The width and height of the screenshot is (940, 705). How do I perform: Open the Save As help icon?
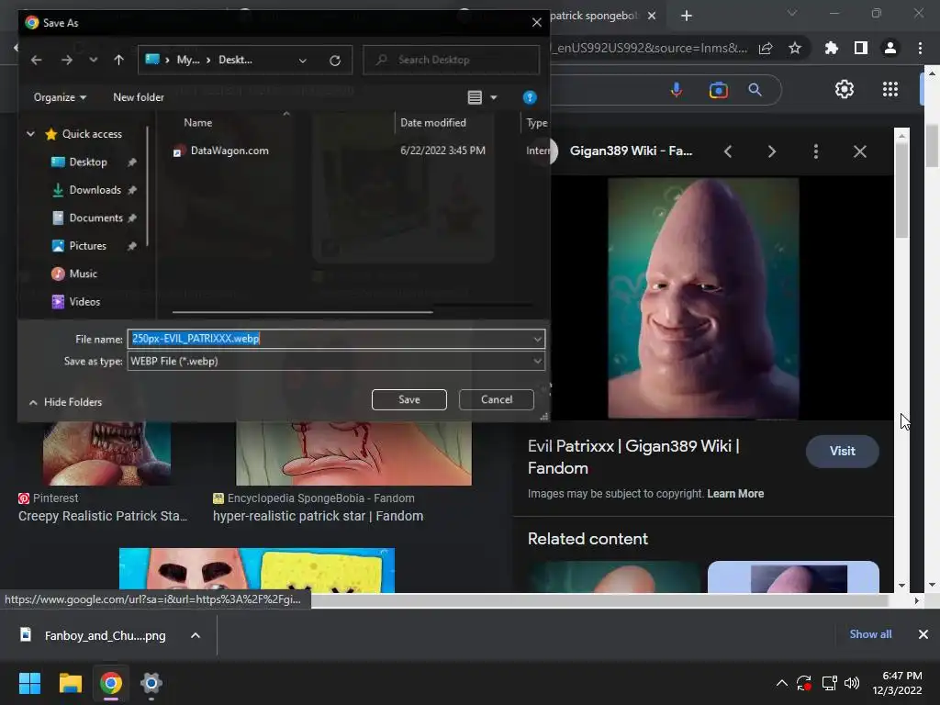click(x=530, y=97)
